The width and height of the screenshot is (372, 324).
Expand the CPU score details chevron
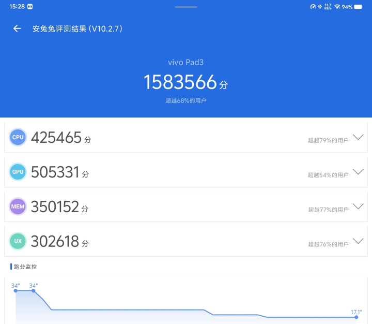(x=358, y=137)
